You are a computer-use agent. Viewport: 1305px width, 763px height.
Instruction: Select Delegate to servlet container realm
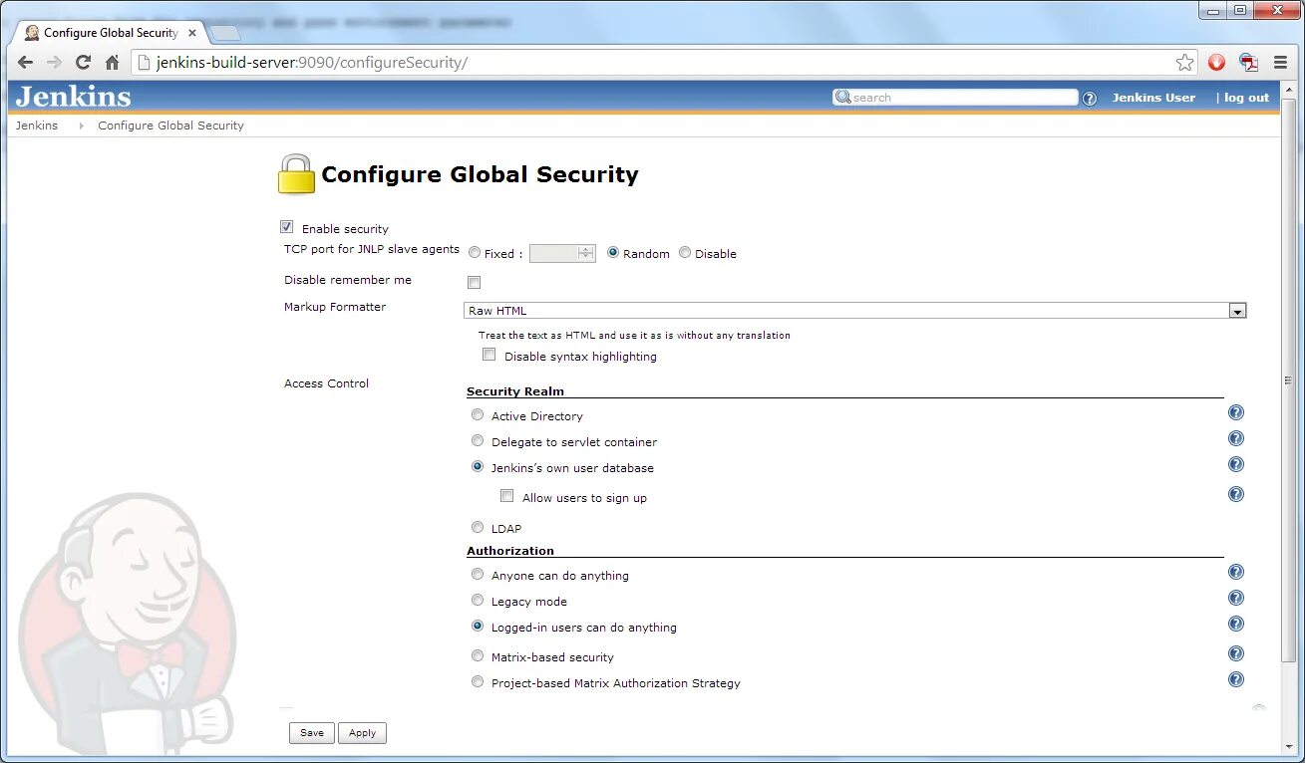[x=478, y=440]
